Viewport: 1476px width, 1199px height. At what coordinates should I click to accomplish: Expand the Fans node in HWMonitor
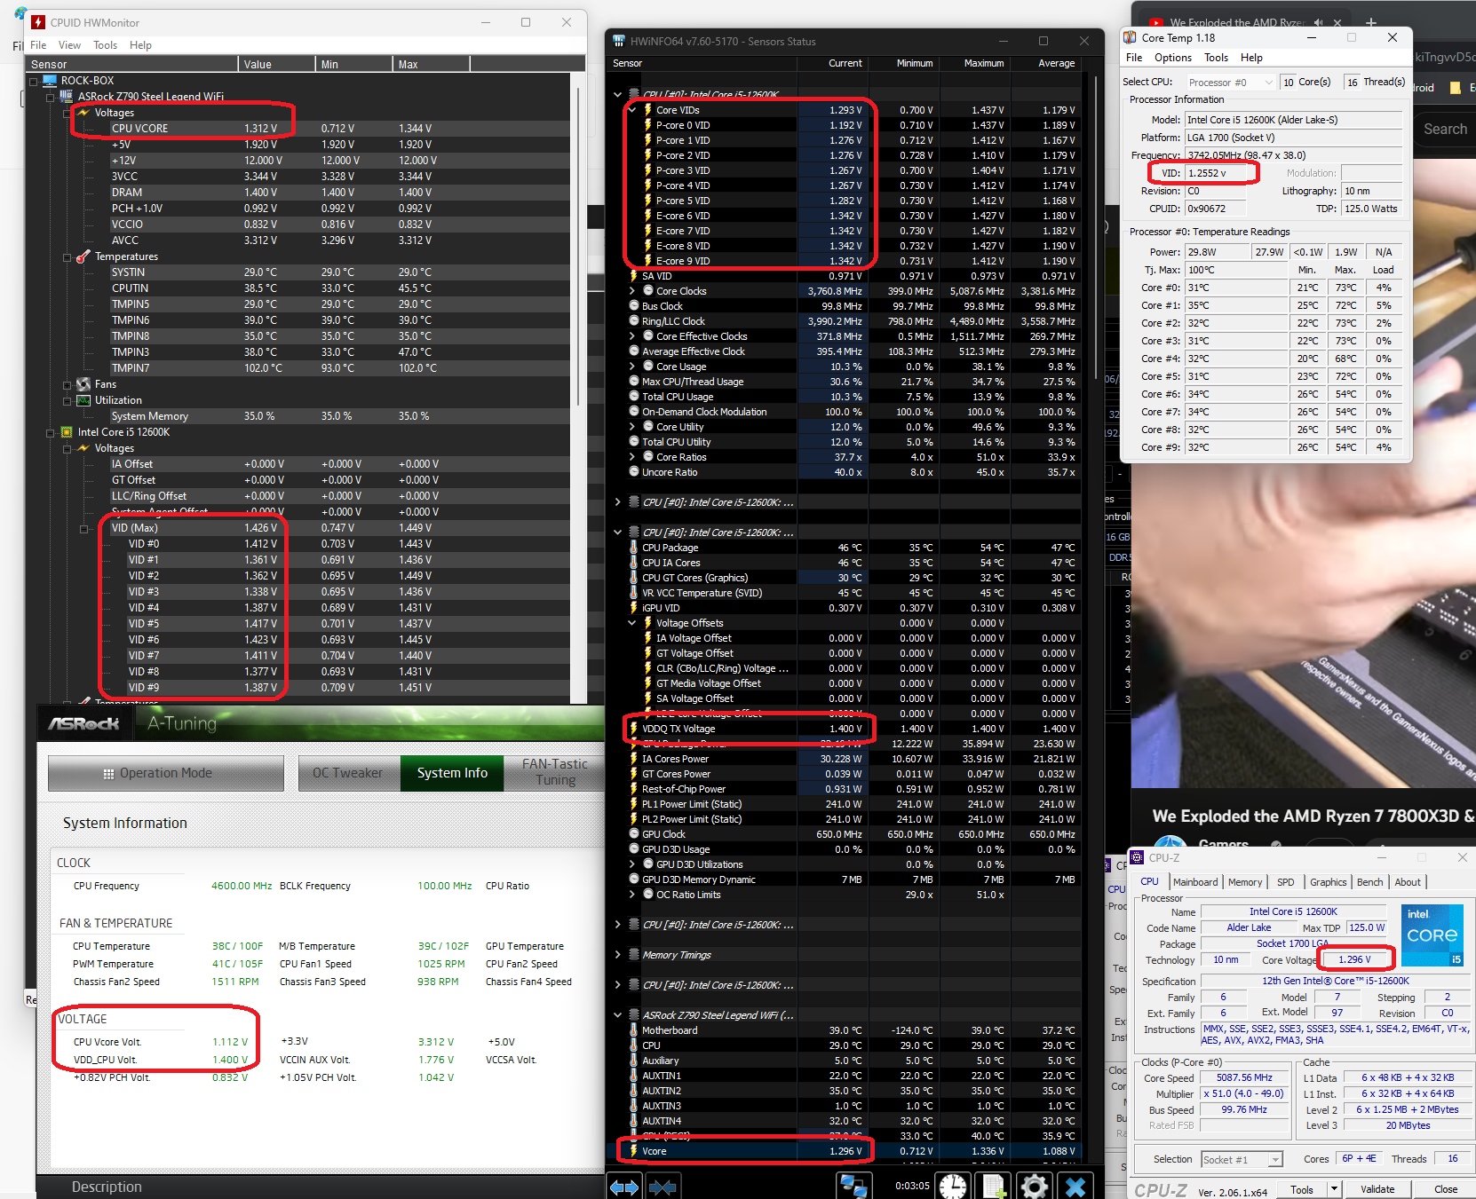pos(67,385)
